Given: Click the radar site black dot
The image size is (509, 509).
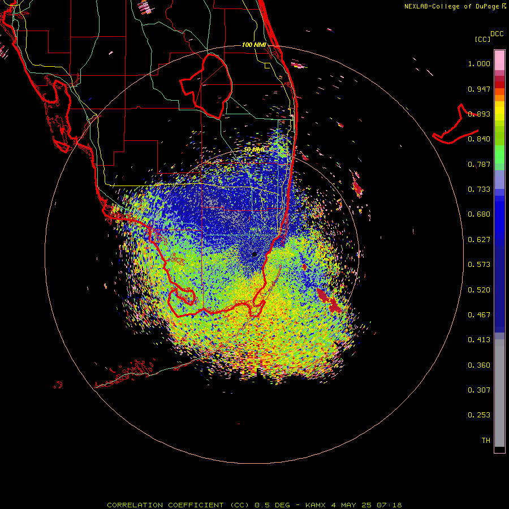Looking at the screenshot, I should [255, 254].
